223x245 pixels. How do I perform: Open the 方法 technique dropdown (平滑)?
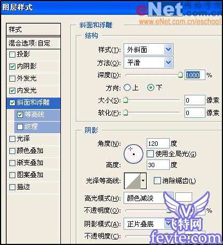coord(148,62)
